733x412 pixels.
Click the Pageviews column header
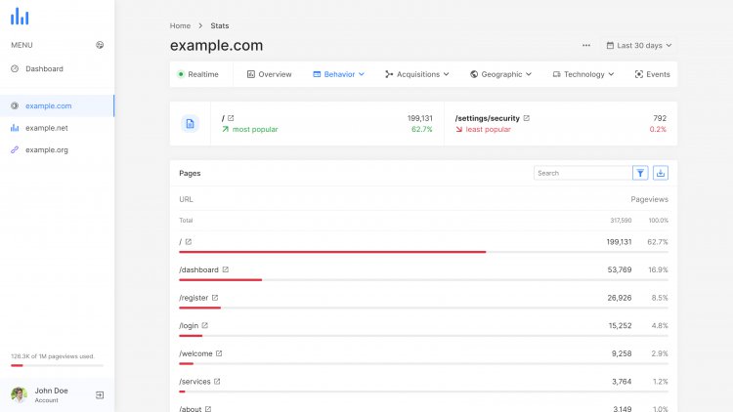649,199
